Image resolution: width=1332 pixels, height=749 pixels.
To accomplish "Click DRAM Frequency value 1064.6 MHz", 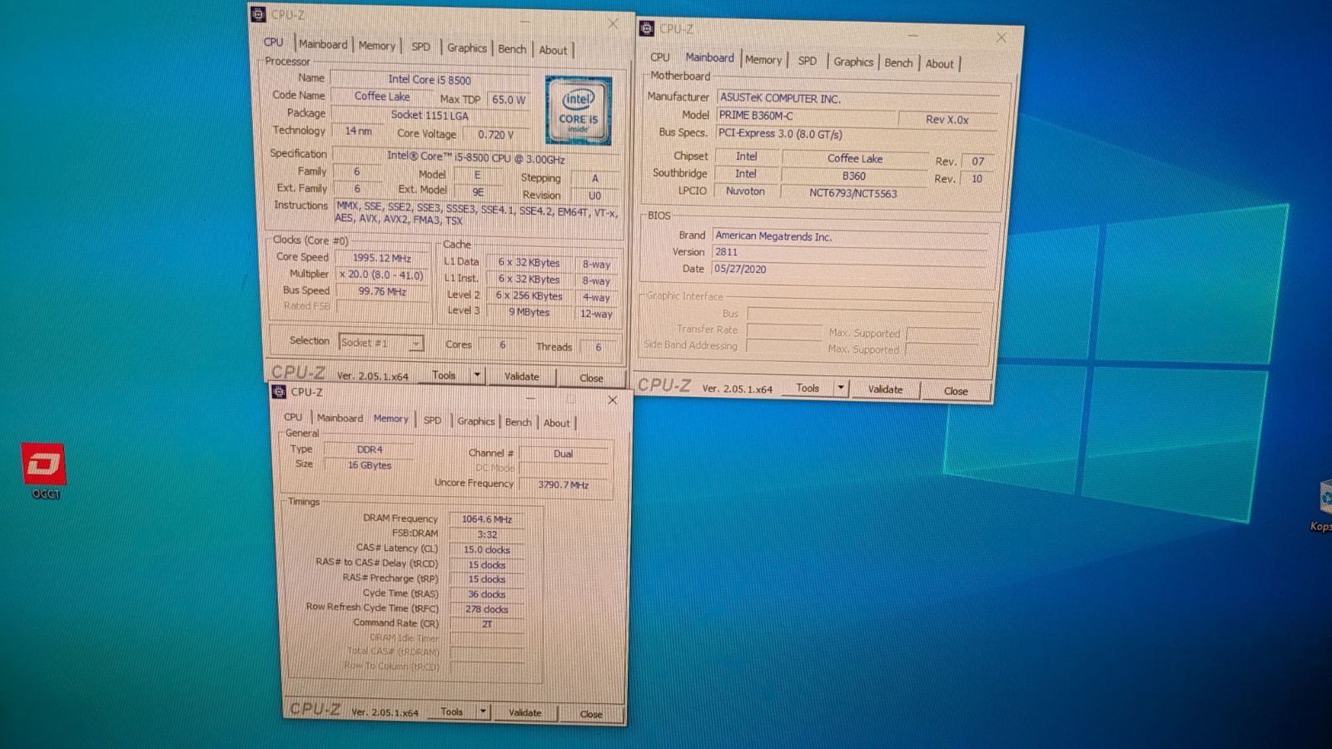I will [487, 518].
